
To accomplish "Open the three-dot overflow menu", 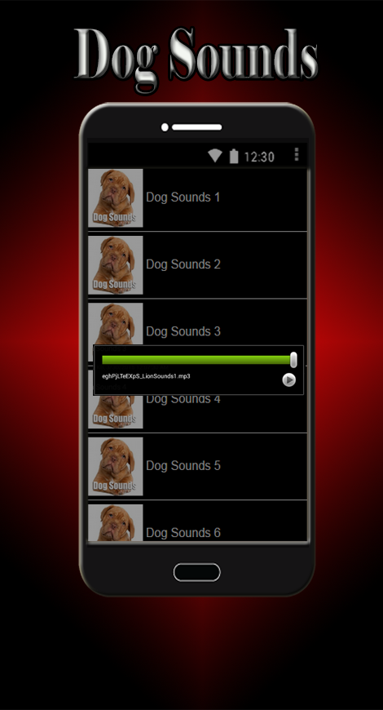I will [297, 154].
